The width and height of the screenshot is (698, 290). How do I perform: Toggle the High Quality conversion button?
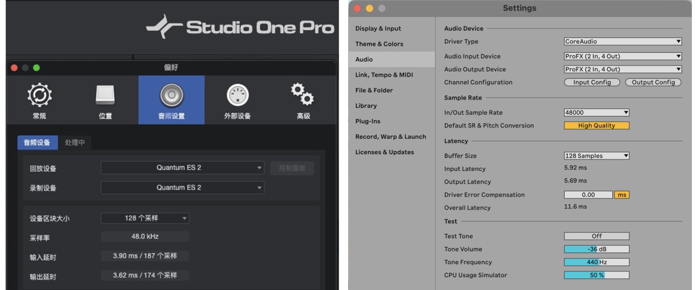pyautogui.click(x=596, y=125)
